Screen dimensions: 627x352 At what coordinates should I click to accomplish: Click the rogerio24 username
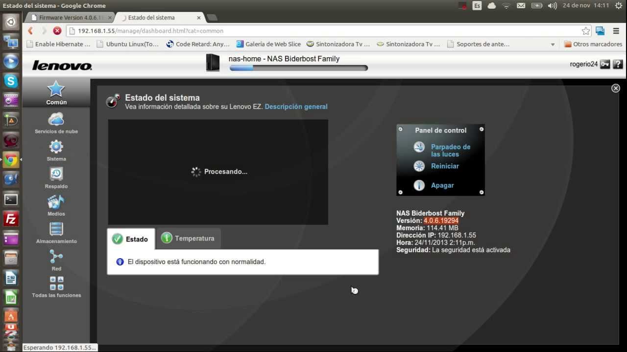(x=583, y=64)
